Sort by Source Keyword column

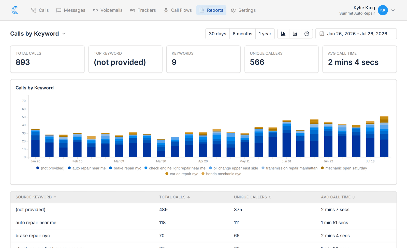point(36,197)
